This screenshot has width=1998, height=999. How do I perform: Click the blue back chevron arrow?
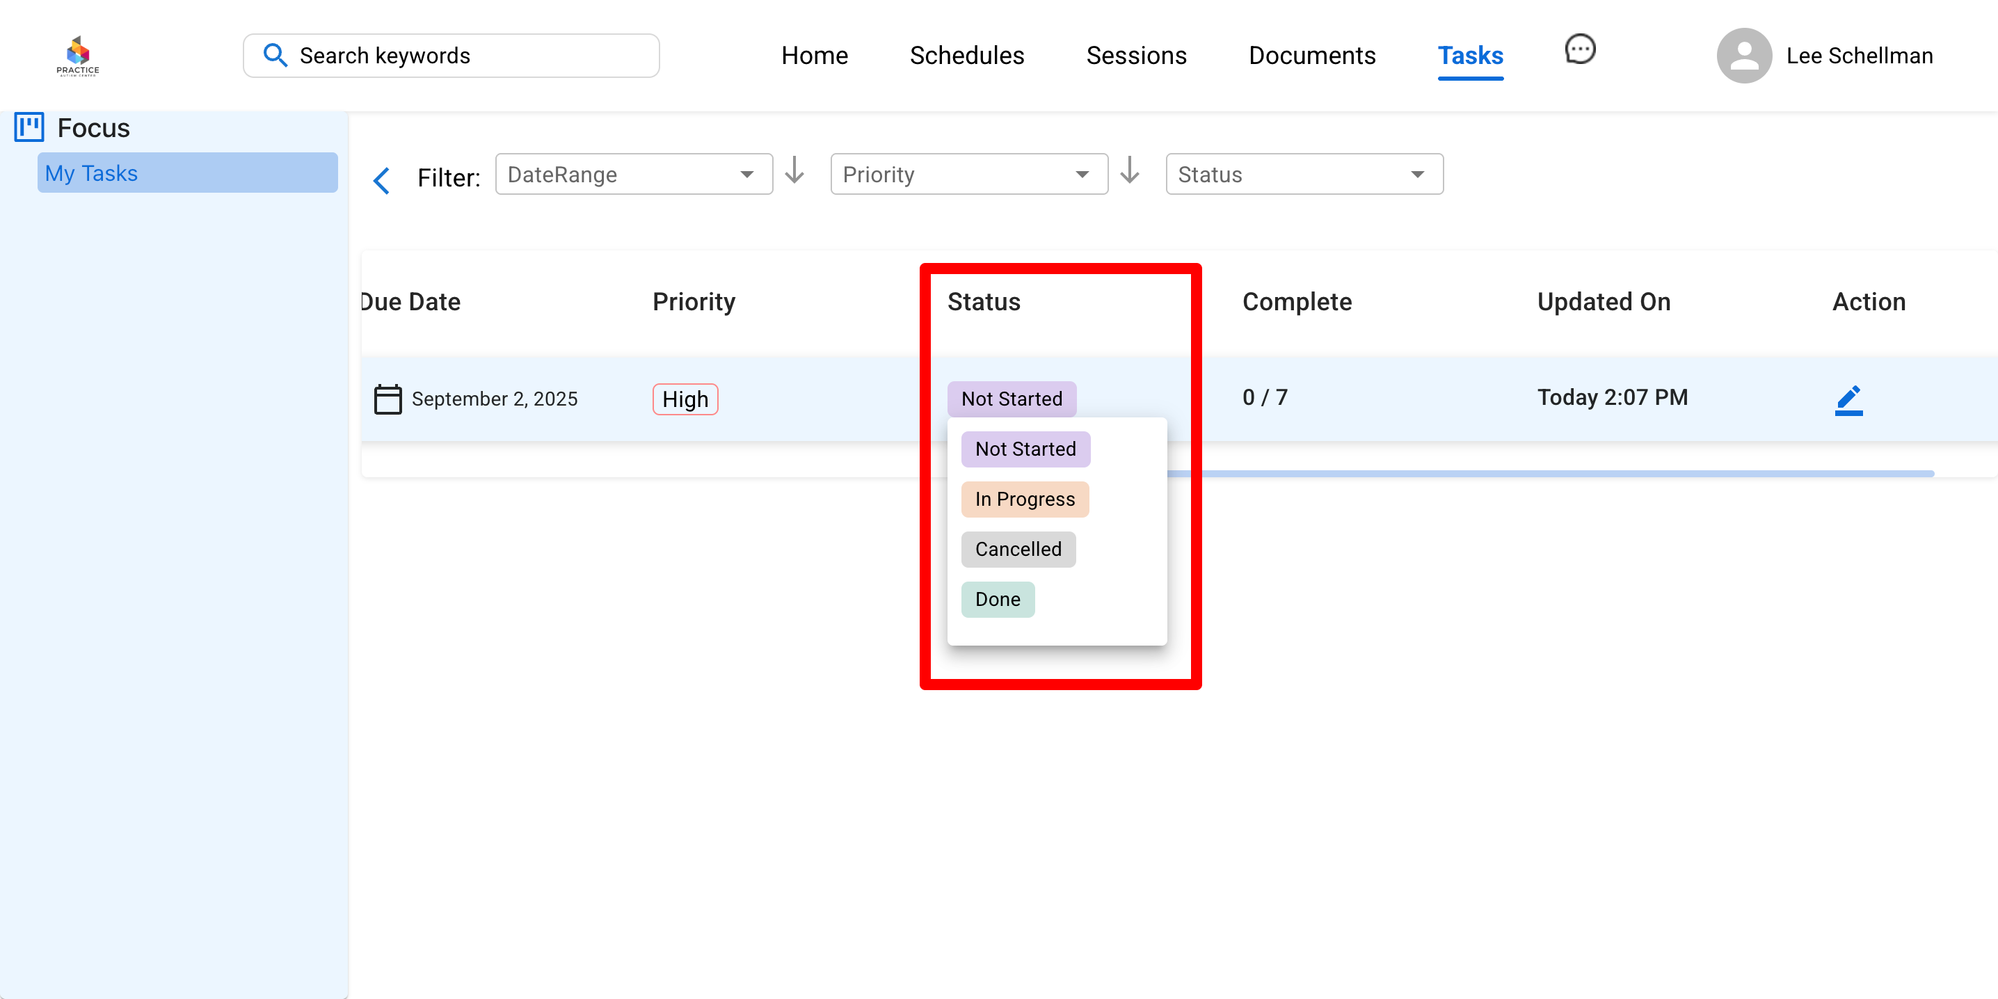point(382,180)
